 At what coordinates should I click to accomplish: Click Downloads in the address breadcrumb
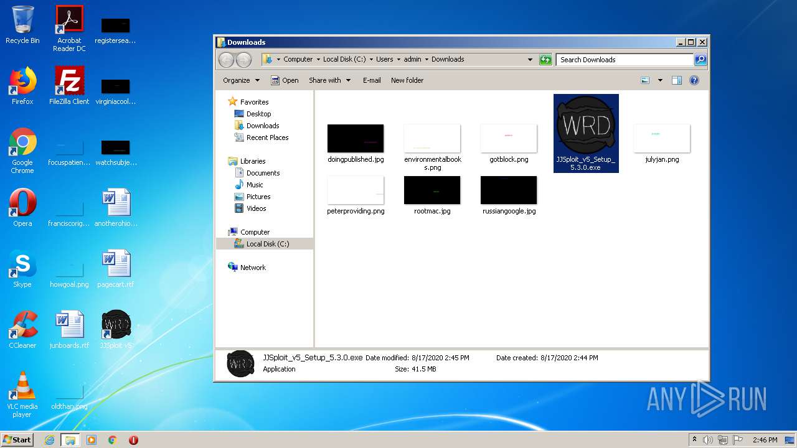pos(448,60)
